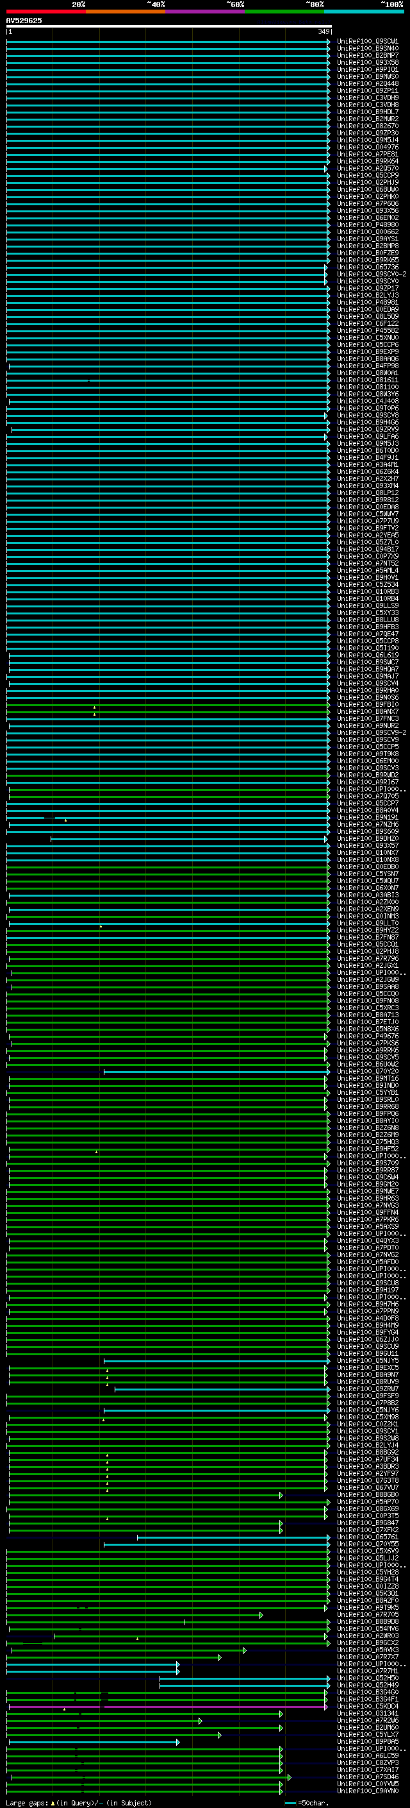Click the green alignment bar for Q0EDB0
Viewport: 410px width, 1808px height.
coord(168,867)
